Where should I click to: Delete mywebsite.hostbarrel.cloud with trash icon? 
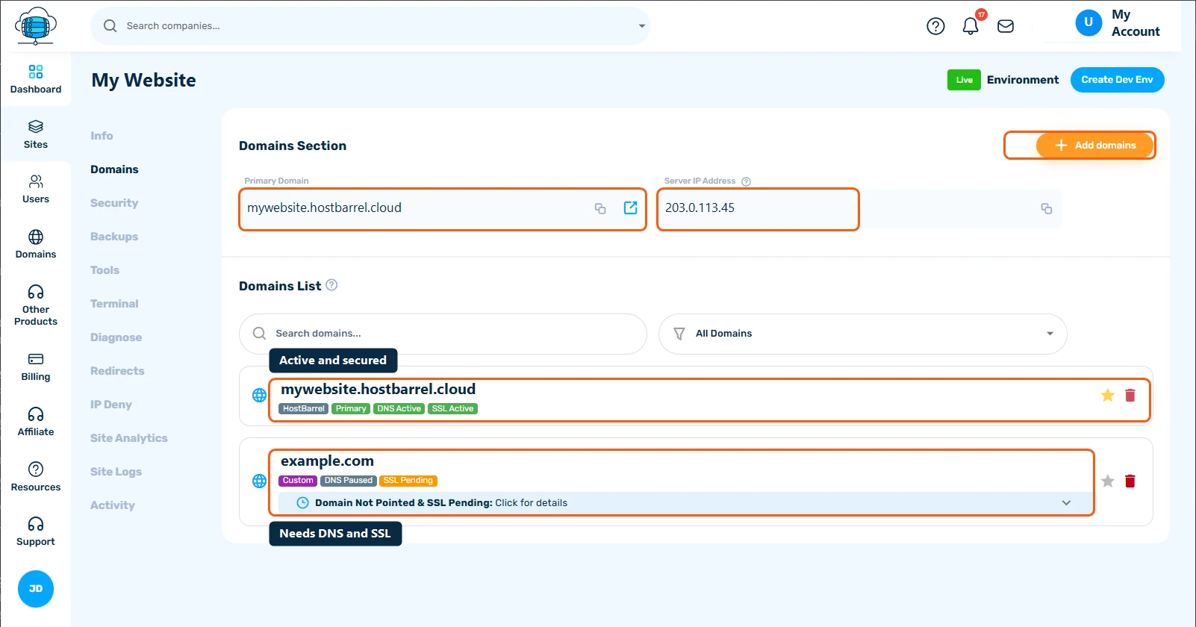(1130, 395)
